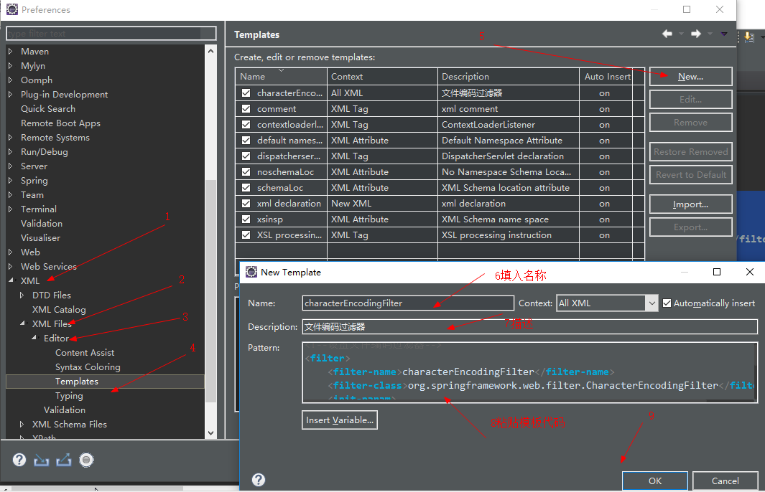Expand the Mylyn tree node
Screen dimensions: 765x492
[x=10, y=65]
